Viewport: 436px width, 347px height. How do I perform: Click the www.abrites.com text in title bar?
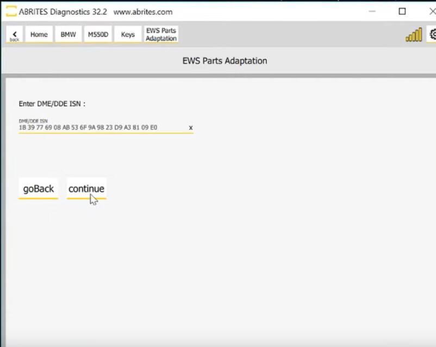143,12
